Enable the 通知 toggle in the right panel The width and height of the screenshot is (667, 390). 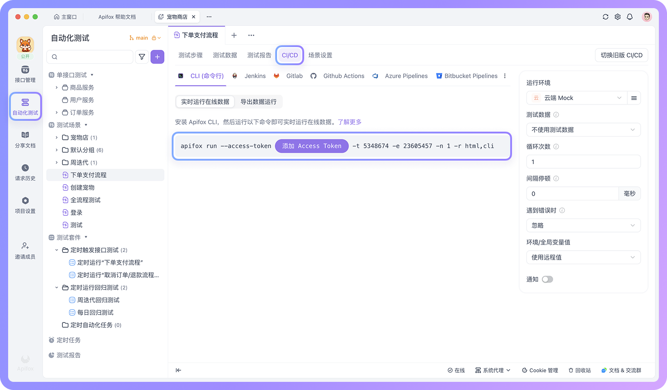(x=547, y=279)
